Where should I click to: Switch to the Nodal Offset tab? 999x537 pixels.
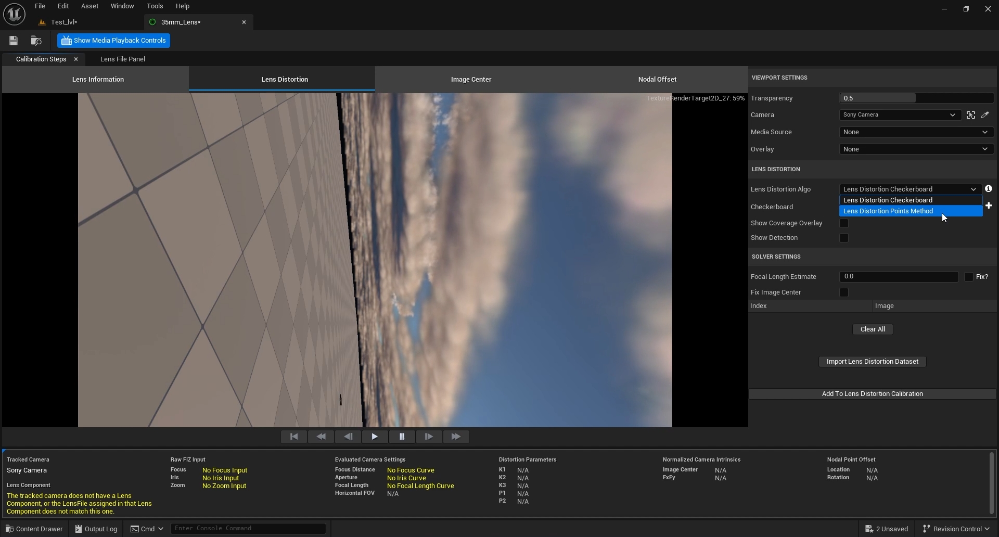coord(657,80)
